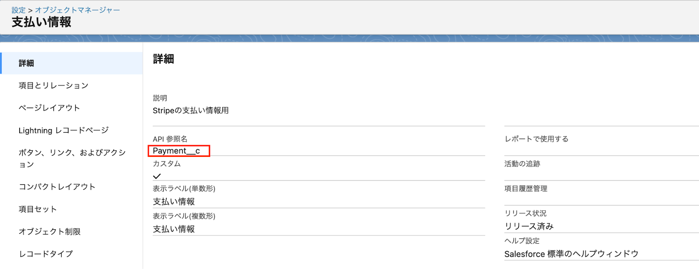The image size is (699, 269).
Task: Click Salesforce 標準のヘルプウィンドウ help setting
Action: click(571, 254)
